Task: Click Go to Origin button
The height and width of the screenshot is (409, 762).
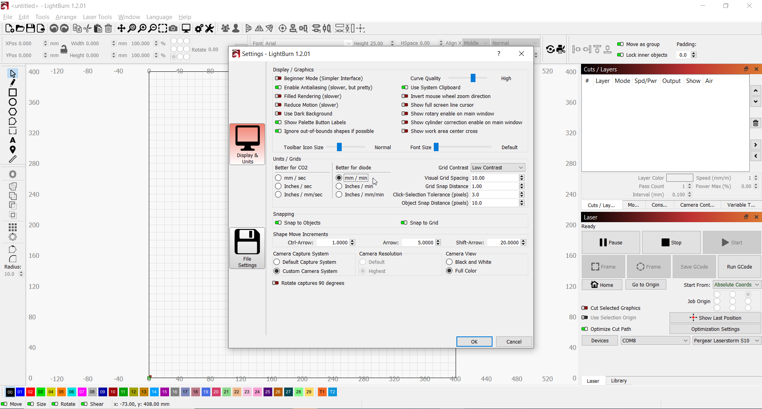Action: (646, 285)
